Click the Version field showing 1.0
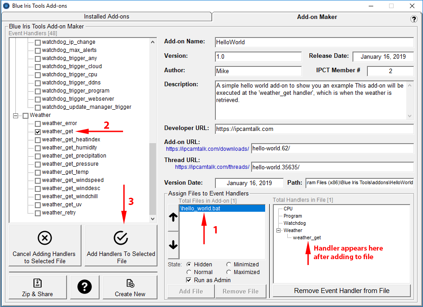423x307 pixels. tap(258, 56)
